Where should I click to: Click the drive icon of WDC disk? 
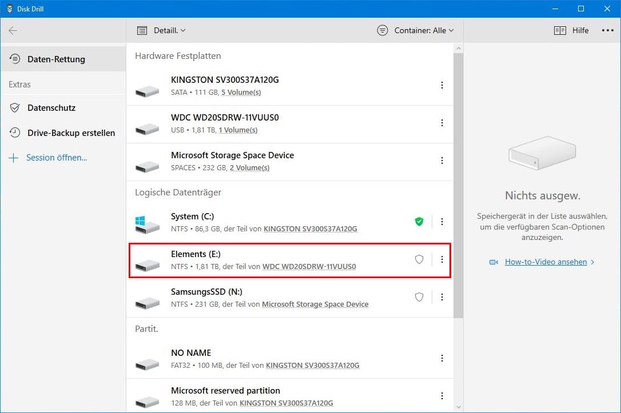[147, 129]
